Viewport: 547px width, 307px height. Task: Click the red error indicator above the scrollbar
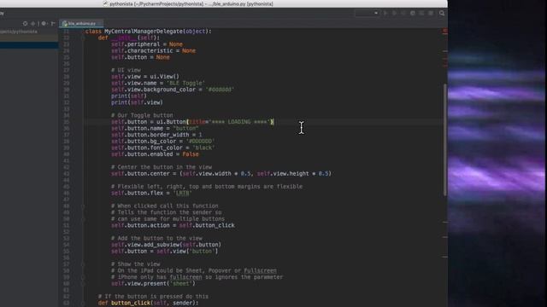click(444, 31)
